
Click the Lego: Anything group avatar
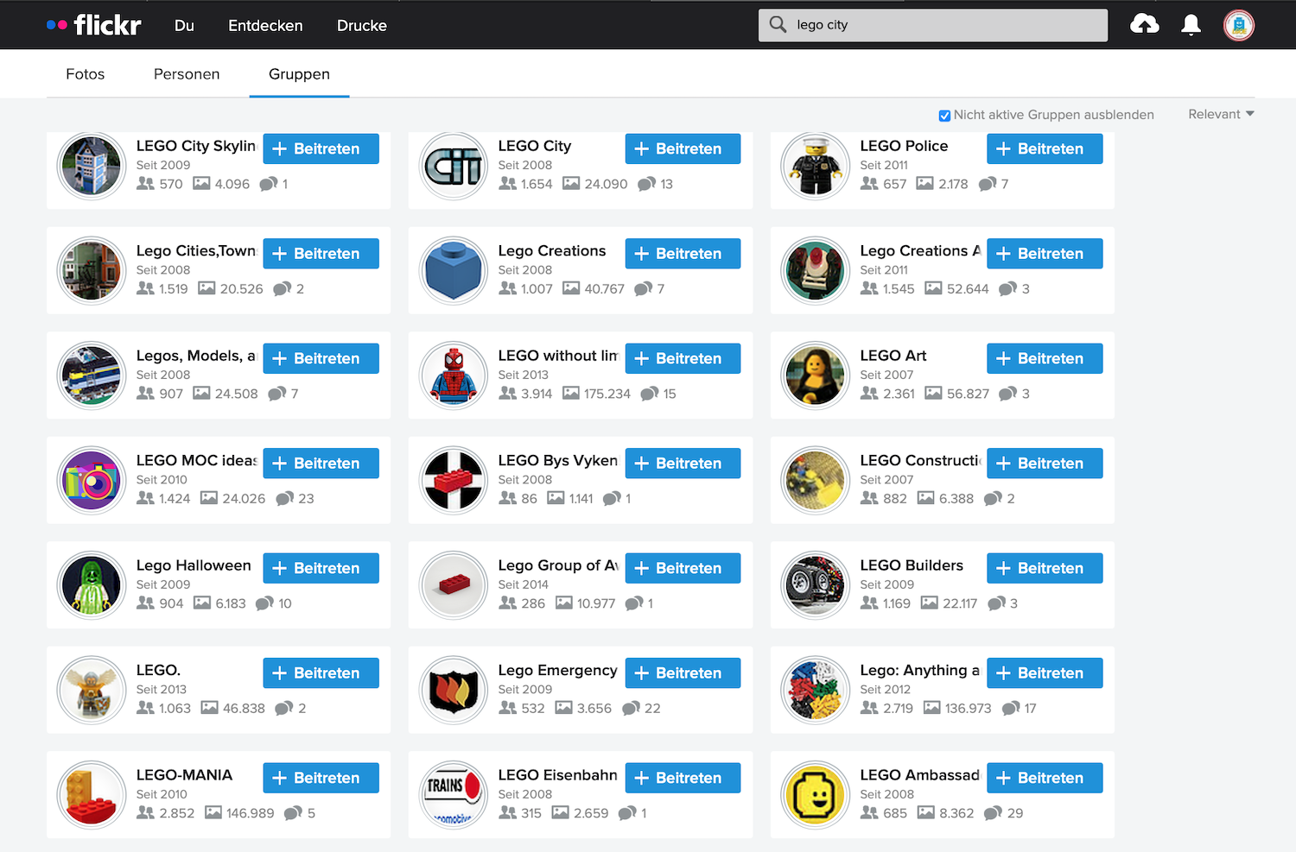[x=816, y=690]
